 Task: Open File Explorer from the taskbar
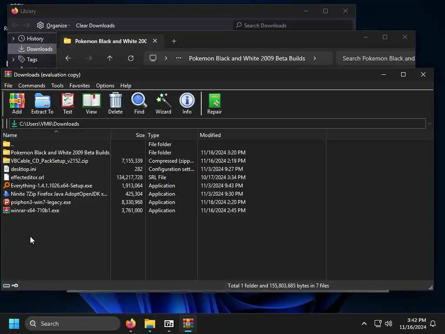[x=150, y=324]
